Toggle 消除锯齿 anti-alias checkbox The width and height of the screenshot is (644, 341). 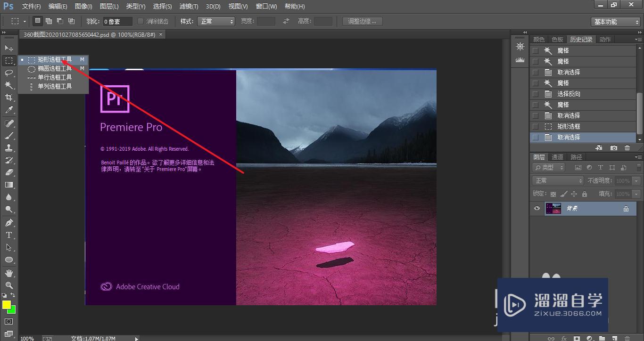tap(140, 21)
